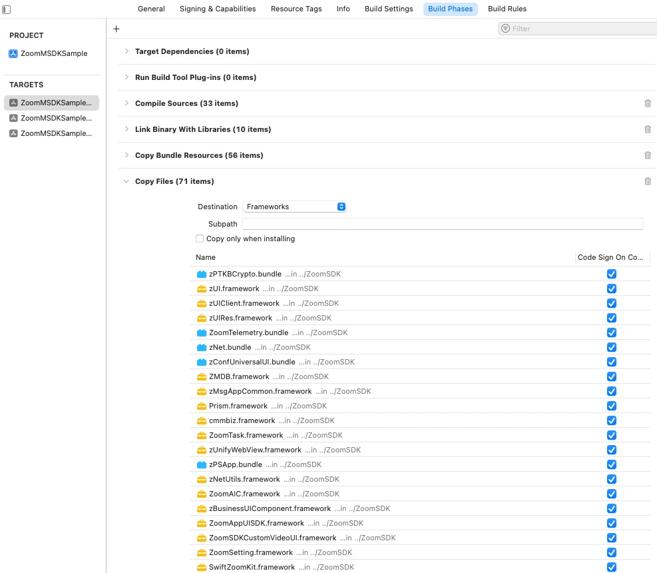The image size is (657, 573).
Task: Open the Build Settings tab
Action: coord(389,9)
